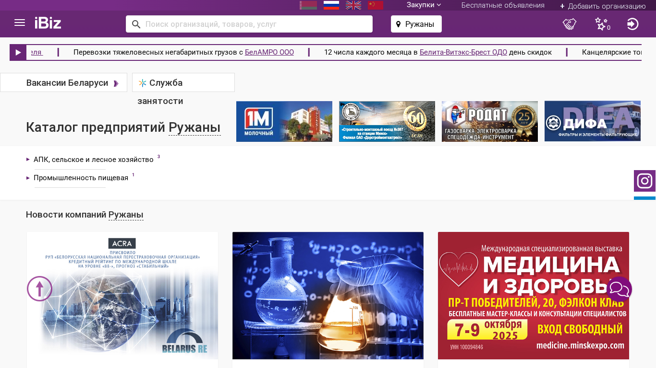
Task: Expand АПК, сельское и лесное хозяйство
Action: (x=93, y=160)
